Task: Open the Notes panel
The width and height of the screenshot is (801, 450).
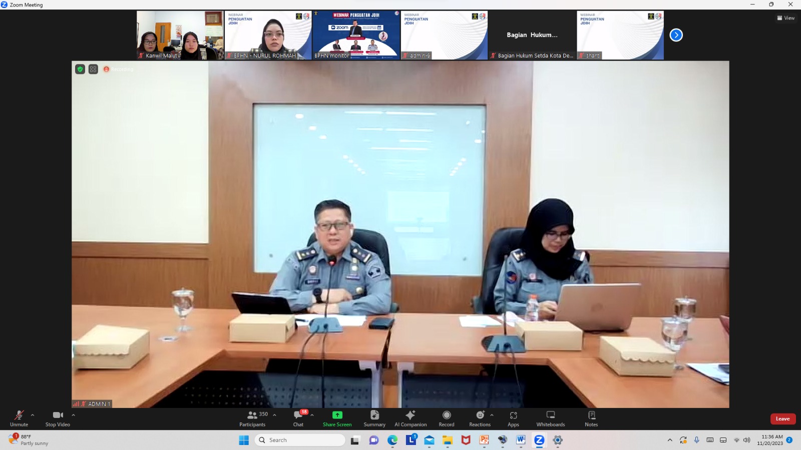Action: [591, 418]
